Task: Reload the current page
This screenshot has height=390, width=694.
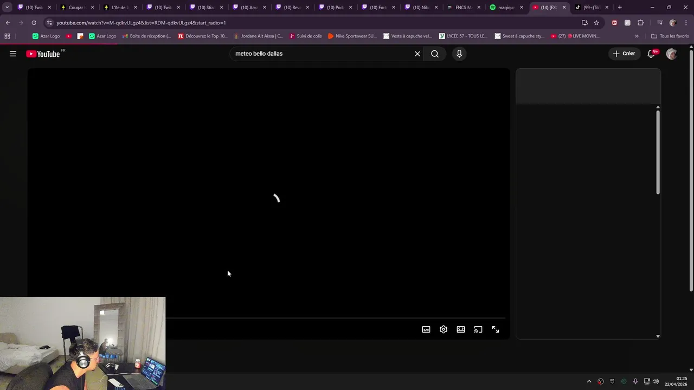Action: click(34, 23)
